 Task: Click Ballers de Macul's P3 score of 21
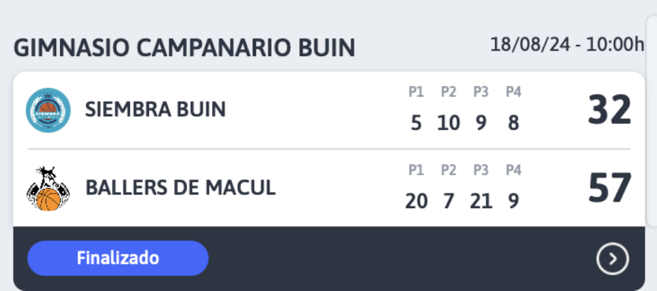(x=481, y=202)
